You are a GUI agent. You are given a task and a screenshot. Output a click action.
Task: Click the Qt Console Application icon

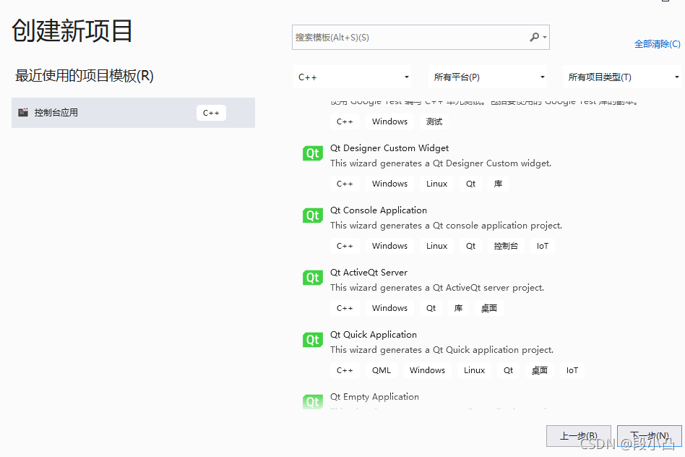click(313, 215)
